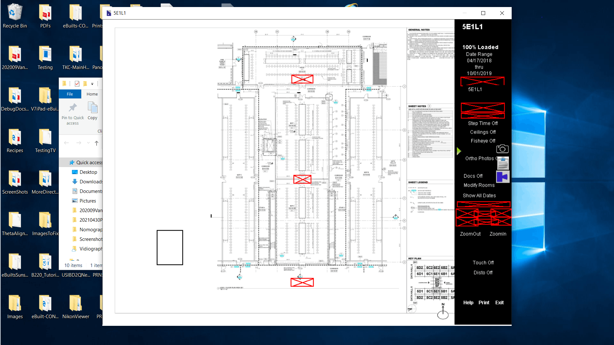614x345 pixels.
Task: Click Explorer up-arrow navigation button
Action: 97,143
